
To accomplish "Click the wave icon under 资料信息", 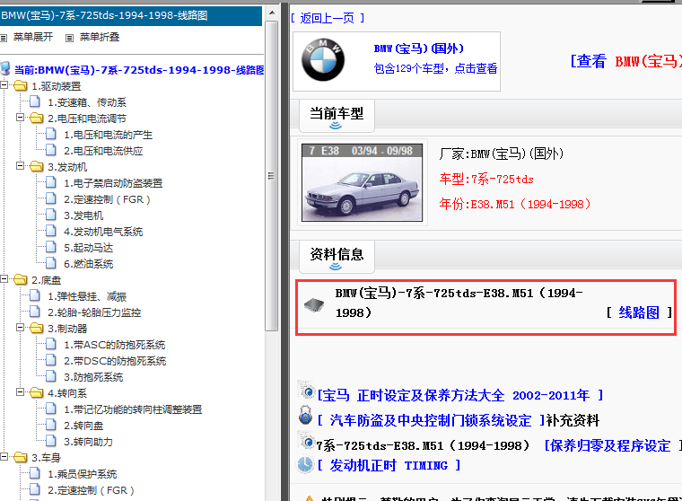I will [336, 266].
